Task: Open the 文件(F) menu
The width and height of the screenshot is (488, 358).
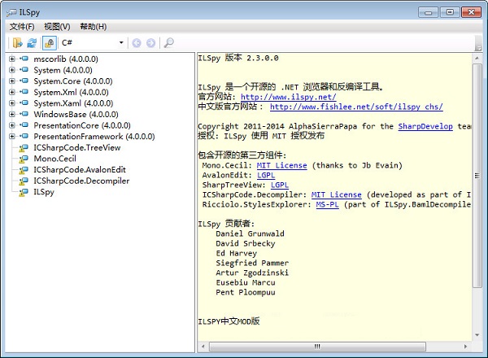Action: (22, 27)
